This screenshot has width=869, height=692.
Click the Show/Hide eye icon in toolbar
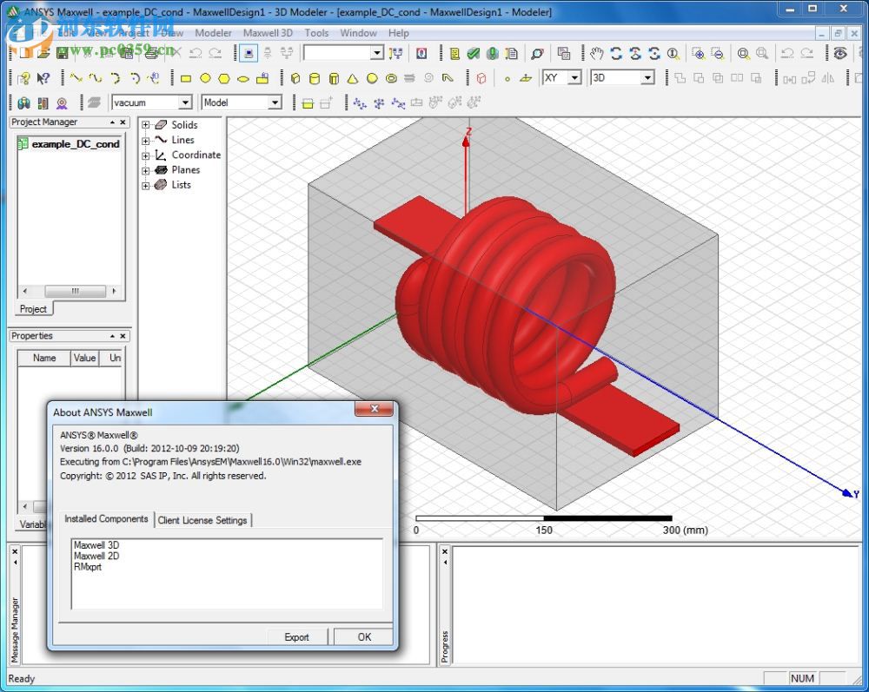(x=839, y=54)
